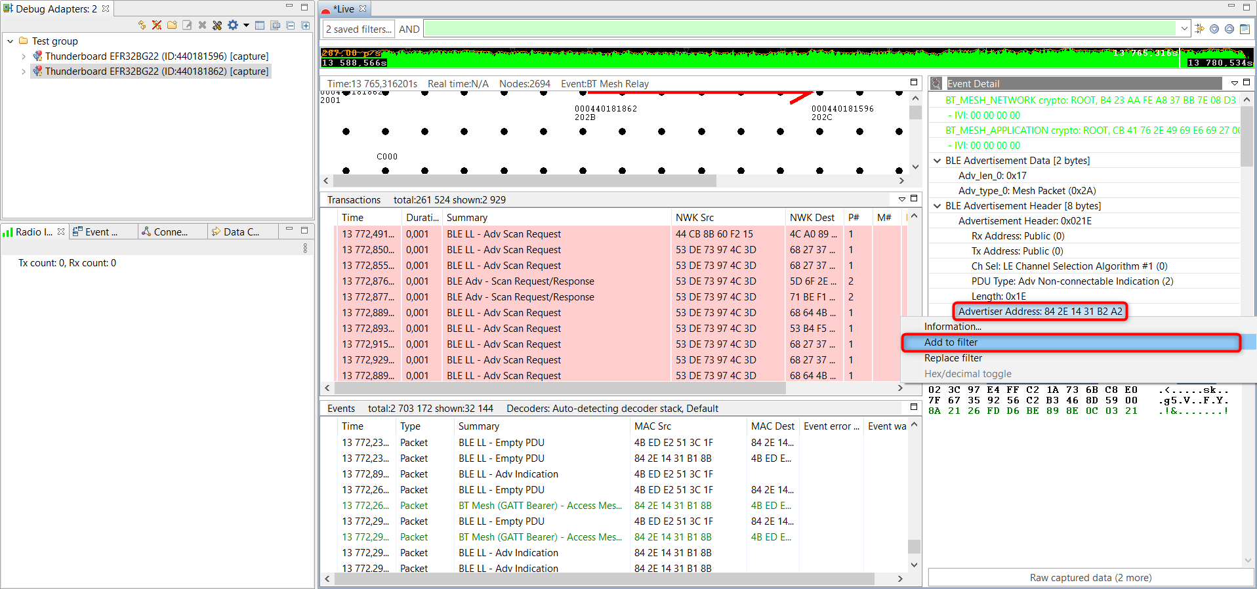Sort Transactions by NWK Src column

[728, 218]
